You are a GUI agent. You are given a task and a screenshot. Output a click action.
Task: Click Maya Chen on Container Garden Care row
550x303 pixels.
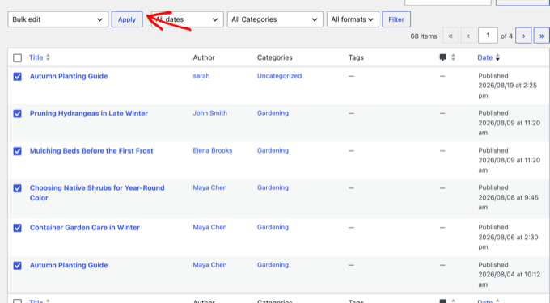coord(209,227)
